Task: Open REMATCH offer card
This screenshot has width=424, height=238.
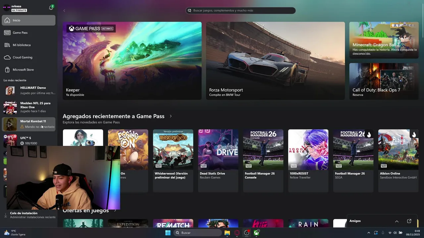Action: [x=173, y=223]
